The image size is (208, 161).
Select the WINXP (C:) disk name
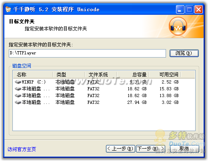pyautogui.click(x=34, y=82)
